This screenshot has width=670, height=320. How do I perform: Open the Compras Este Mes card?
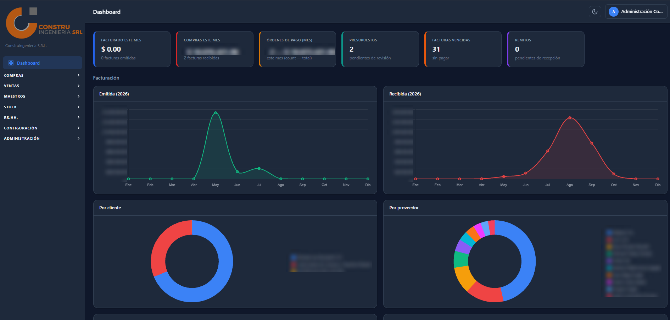214,49
